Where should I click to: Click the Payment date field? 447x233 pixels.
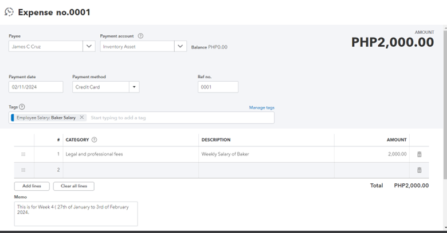[36, 87]
